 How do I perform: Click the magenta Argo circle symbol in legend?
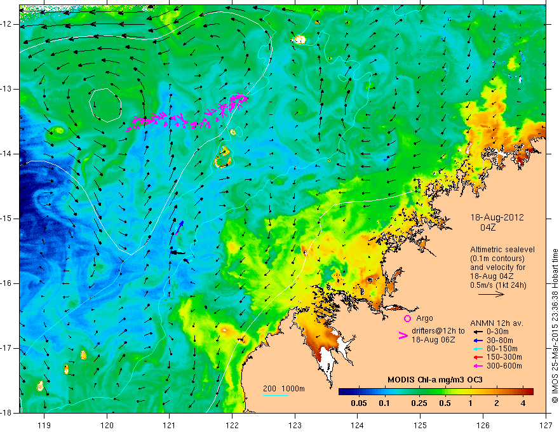[x=407, y=318]
